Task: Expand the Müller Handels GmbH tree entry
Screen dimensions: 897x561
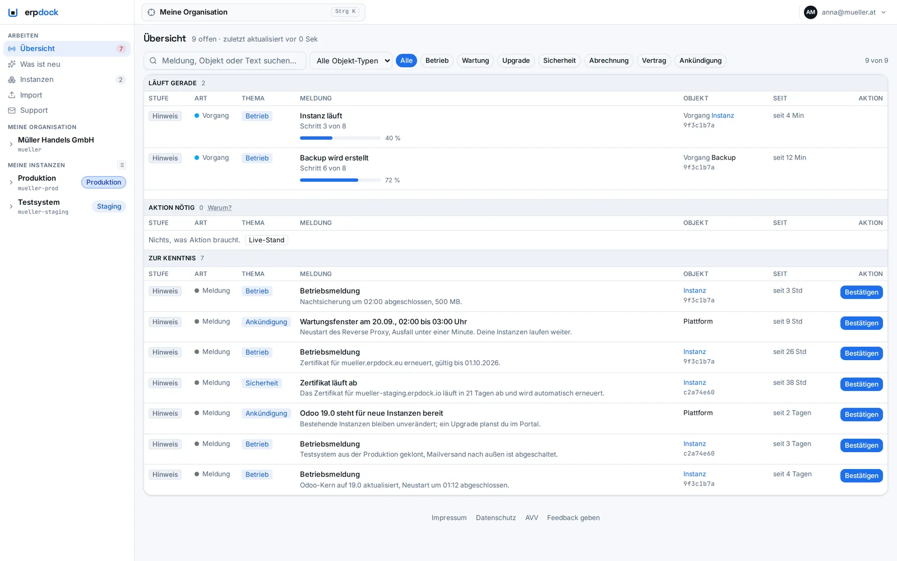Action: (x=11, y=144)
